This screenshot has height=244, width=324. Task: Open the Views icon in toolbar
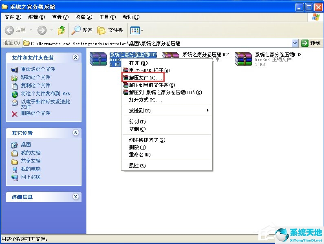coord(135,31)
